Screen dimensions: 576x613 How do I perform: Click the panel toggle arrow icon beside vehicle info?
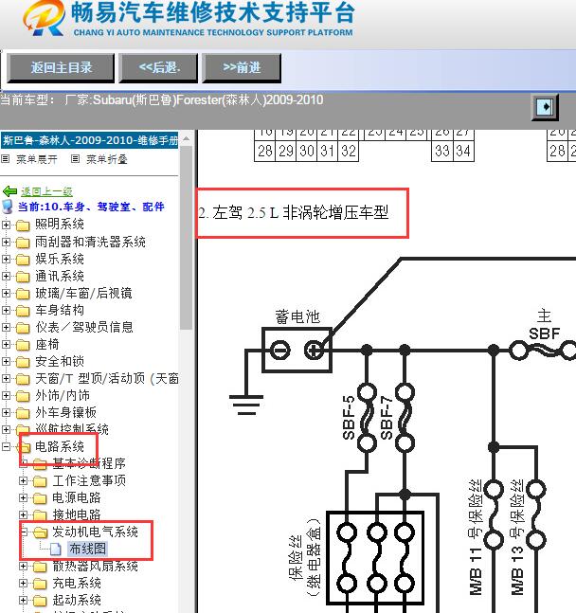click(x=545, y=107)
